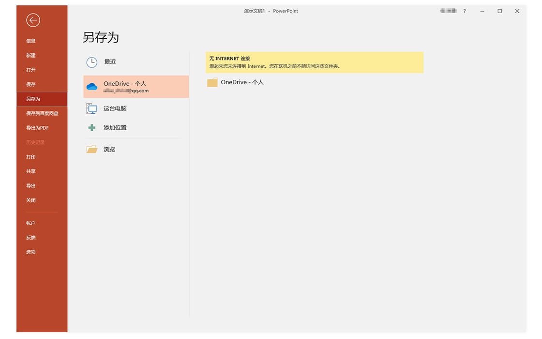Screen dimensions: 542x339
Task: Click 保存到百度网盘
Action: tap(42, 113)
